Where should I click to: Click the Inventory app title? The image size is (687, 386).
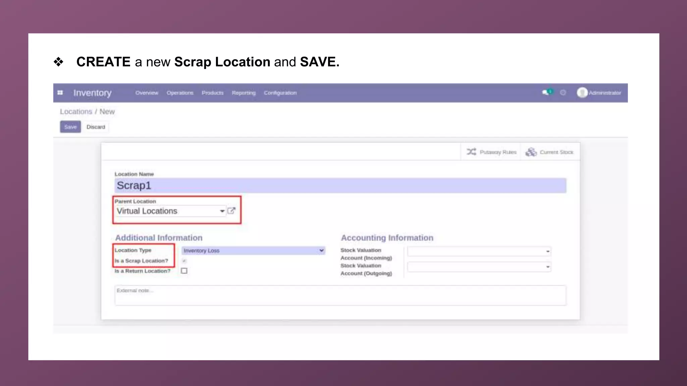tap(92, 93)
